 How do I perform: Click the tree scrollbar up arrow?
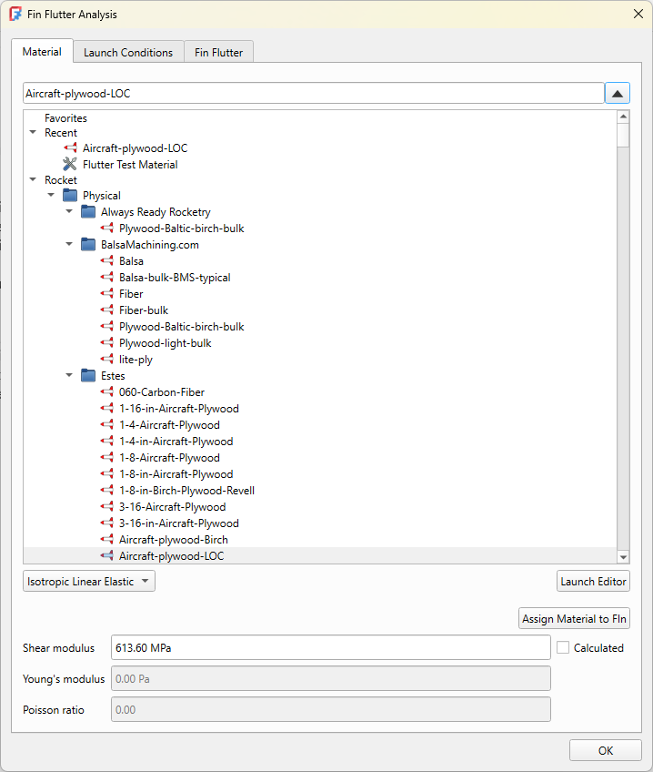click(x=623, y=117)
